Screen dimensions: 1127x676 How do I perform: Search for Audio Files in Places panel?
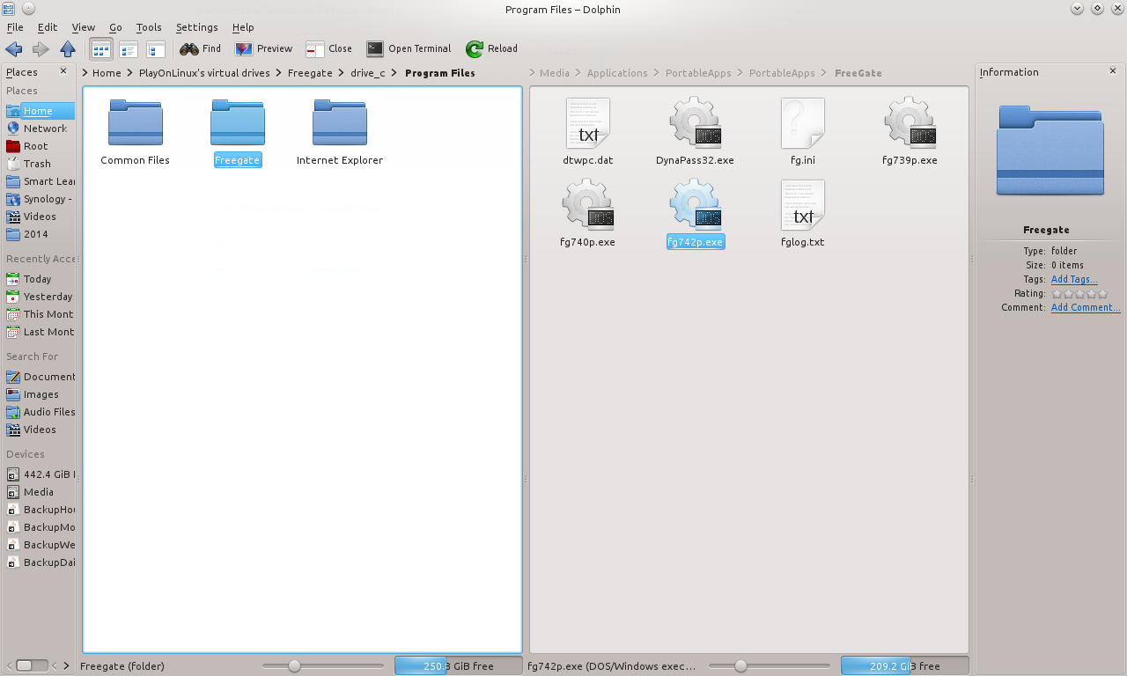coord(39,412)
